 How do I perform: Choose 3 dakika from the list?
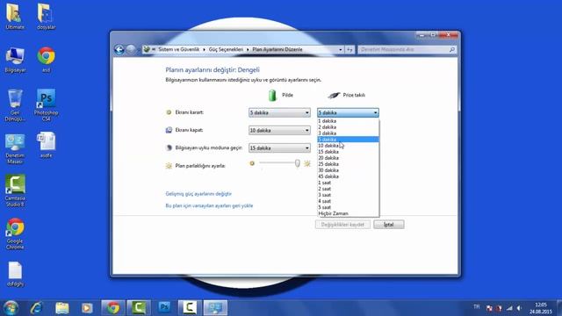[348, 133]
